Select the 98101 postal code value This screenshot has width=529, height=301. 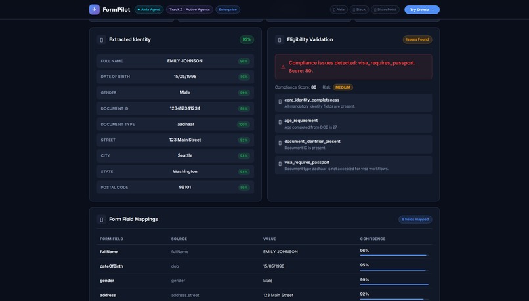(185, 188)
